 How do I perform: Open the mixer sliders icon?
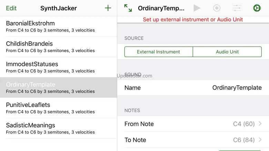[x=237, y=8]
